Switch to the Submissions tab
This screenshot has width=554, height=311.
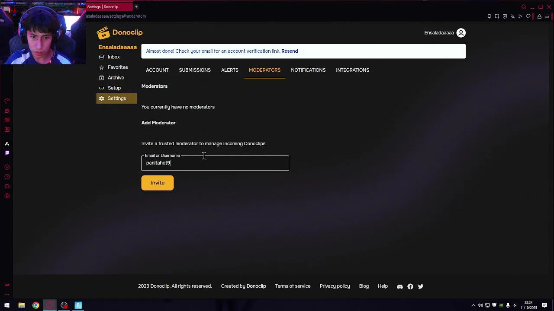tap(195, 70)
